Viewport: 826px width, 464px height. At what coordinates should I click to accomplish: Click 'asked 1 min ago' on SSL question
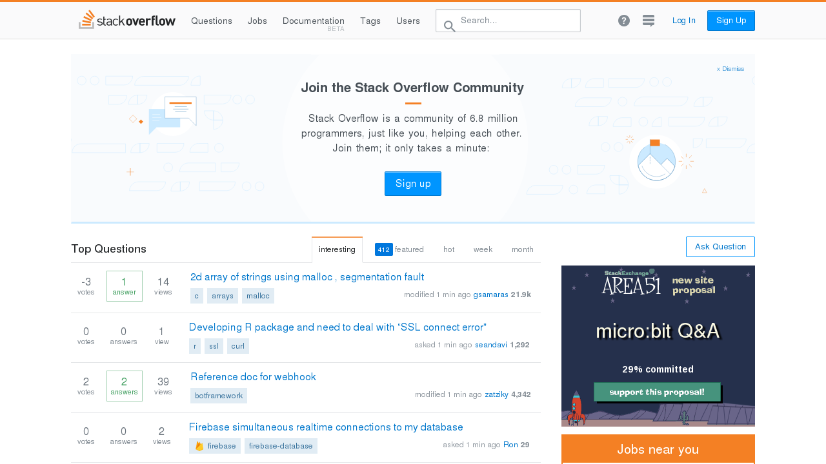click(x=443, y=345)
